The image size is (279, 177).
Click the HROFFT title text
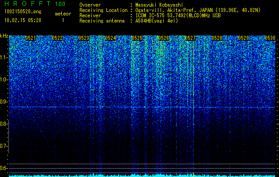[28, 4]
